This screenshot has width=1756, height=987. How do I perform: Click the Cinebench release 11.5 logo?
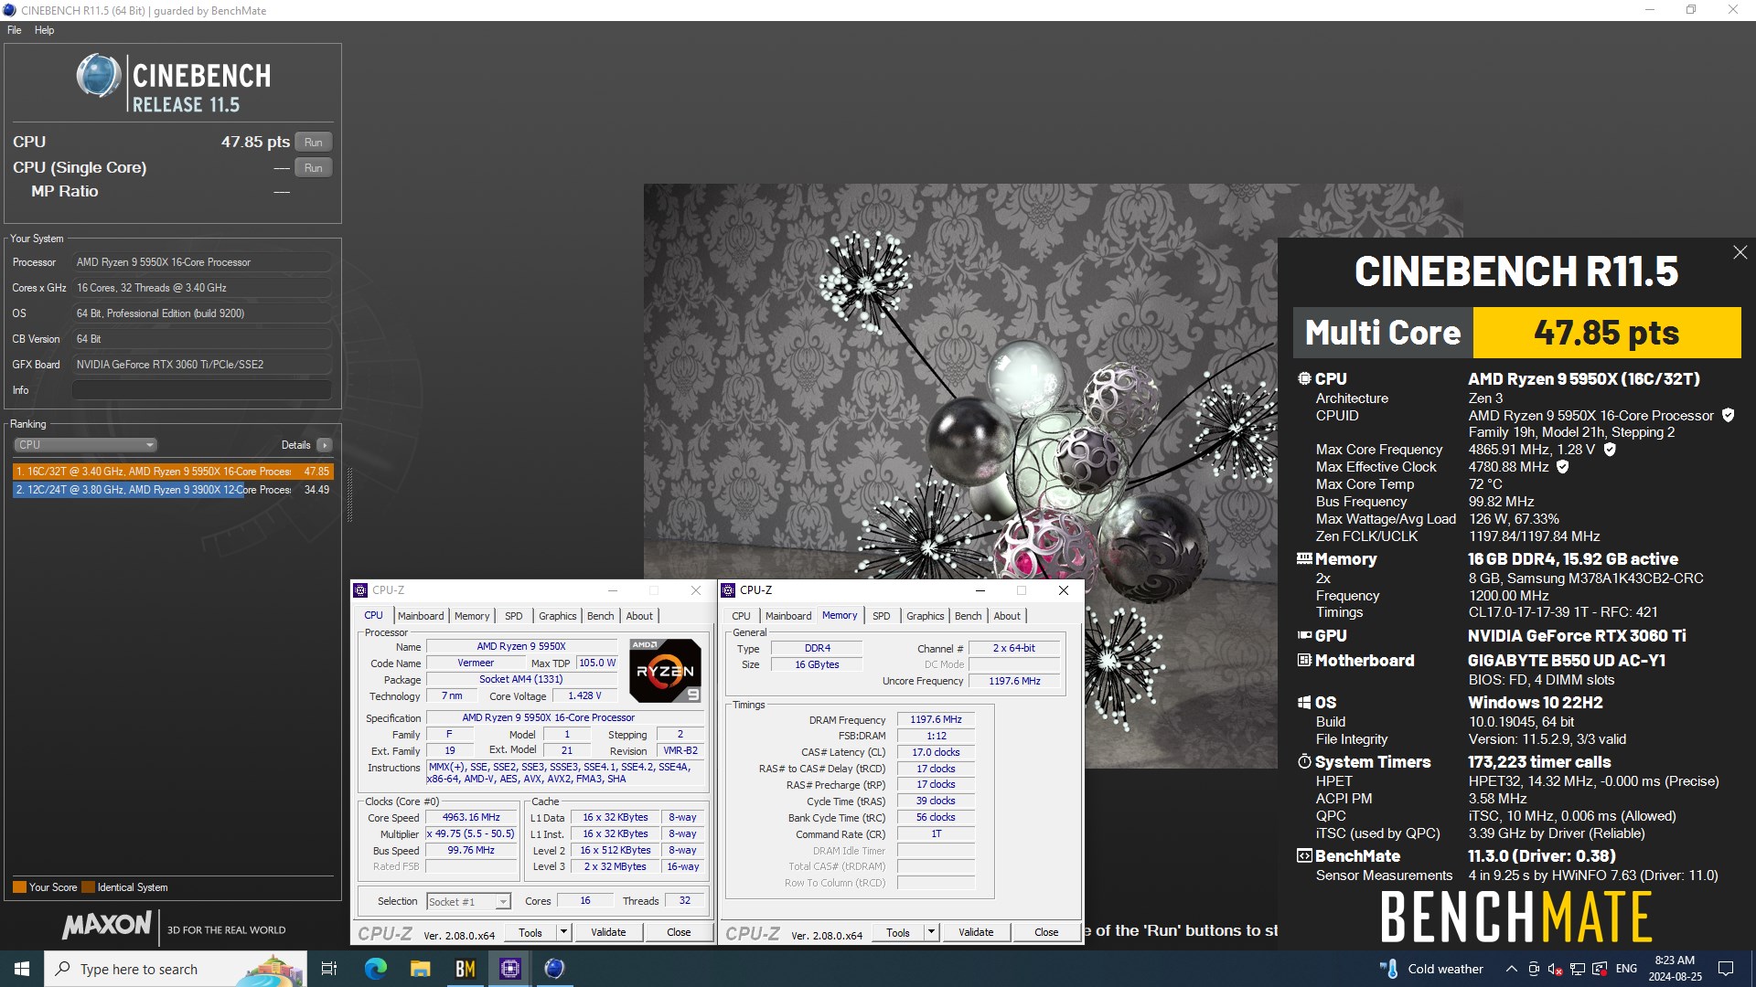tap(174, 82)
